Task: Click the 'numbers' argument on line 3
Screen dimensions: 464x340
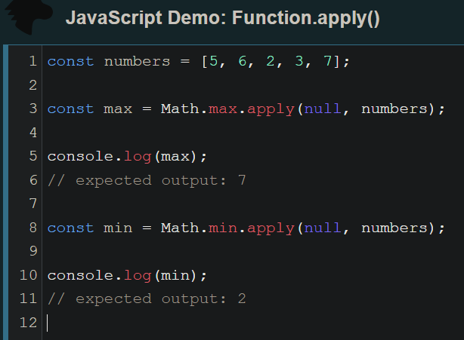Action: [x=394, y=109]
